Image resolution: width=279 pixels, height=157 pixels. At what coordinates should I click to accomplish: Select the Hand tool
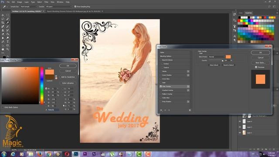(x=3, y=49)
